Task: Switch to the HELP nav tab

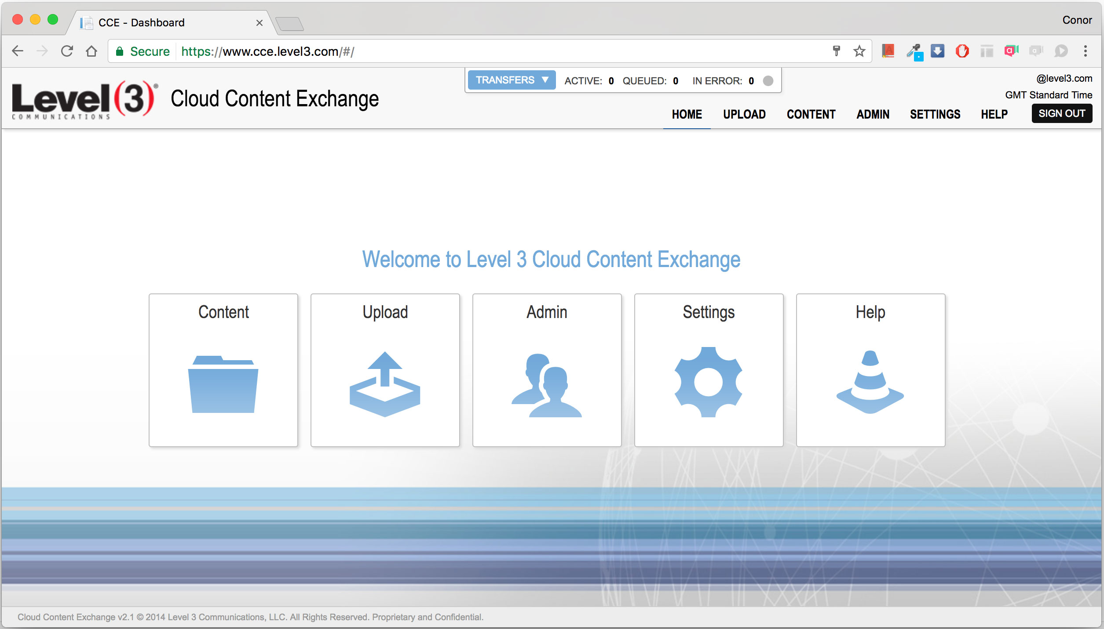Action: point(994,115)
